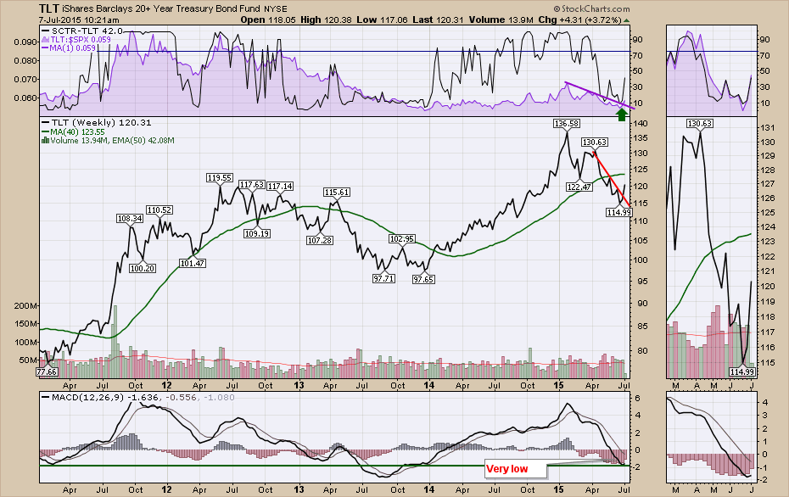Viewport: 789px width, 497px height.
Task: Click the 100.20 price label
Action: pyautogui.click(x=143, y=269)
